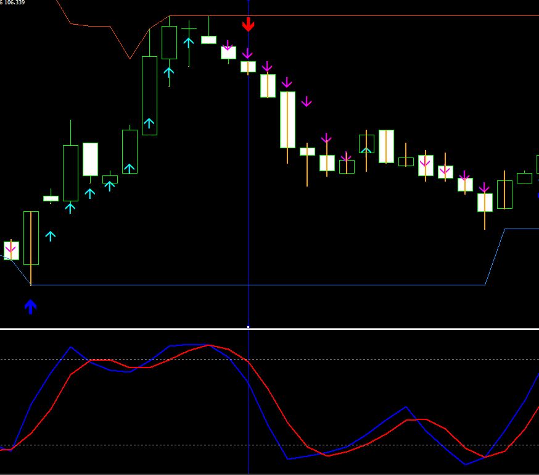Click the white handle of the vertical line
The height and width of the screenshot is (475, 539).
click(x=248, y=327)
